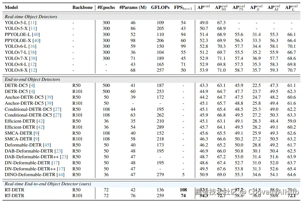Image resolution: width=305 pixels, height=202 pixels.
Task: Open citation [40] beside PPYOLOE-X
Action: pyautogui.click(x=36, y=41)
